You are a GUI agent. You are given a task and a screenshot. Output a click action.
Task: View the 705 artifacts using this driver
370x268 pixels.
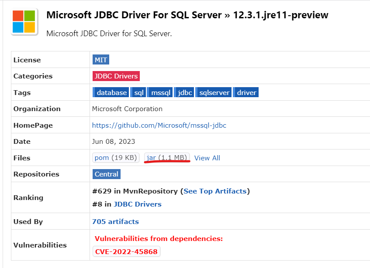coord(115,221)
